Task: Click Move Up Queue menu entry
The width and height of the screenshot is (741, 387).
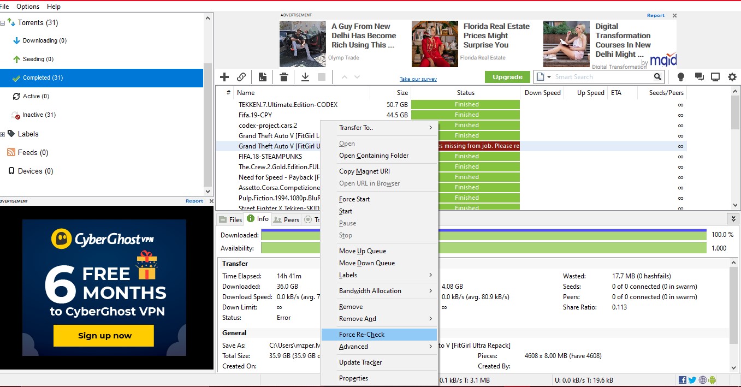Action: 380,251
